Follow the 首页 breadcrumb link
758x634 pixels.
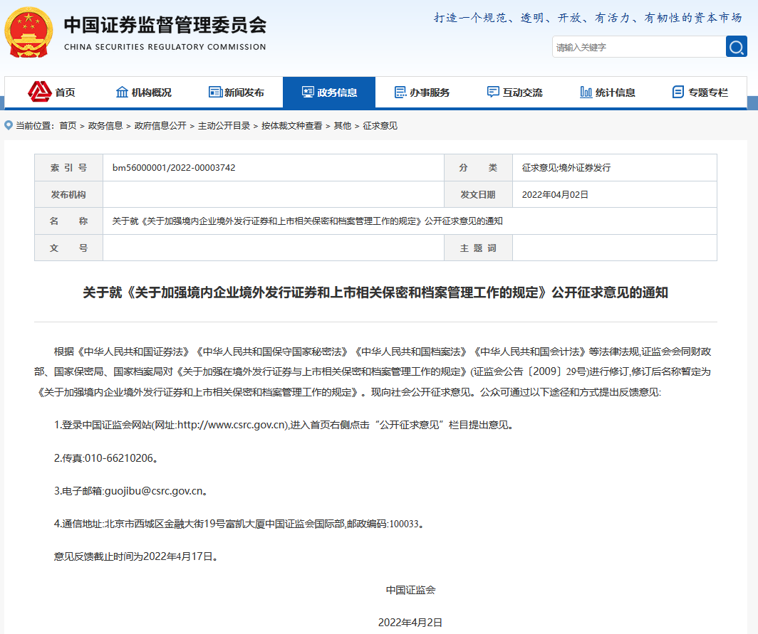coord(68,125)
